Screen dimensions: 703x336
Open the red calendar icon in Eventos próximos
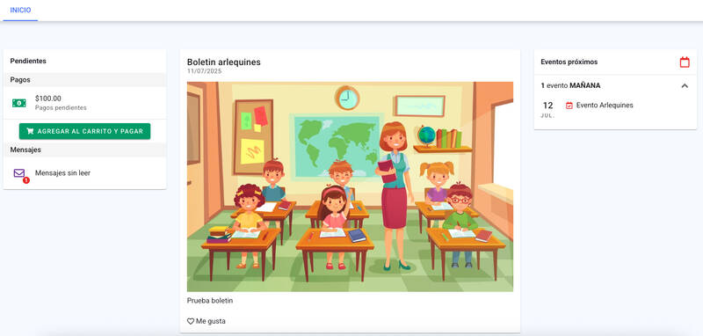click(x=685, y=62)
